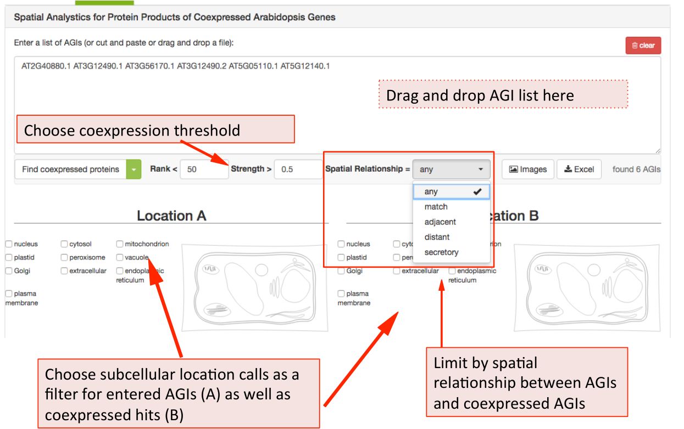Focus the Strength value input field
This screenshot has width=684, height=429.
coord(297,170)
